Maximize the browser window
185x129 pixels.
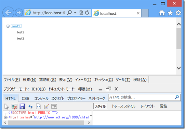[x=163, y=3]
